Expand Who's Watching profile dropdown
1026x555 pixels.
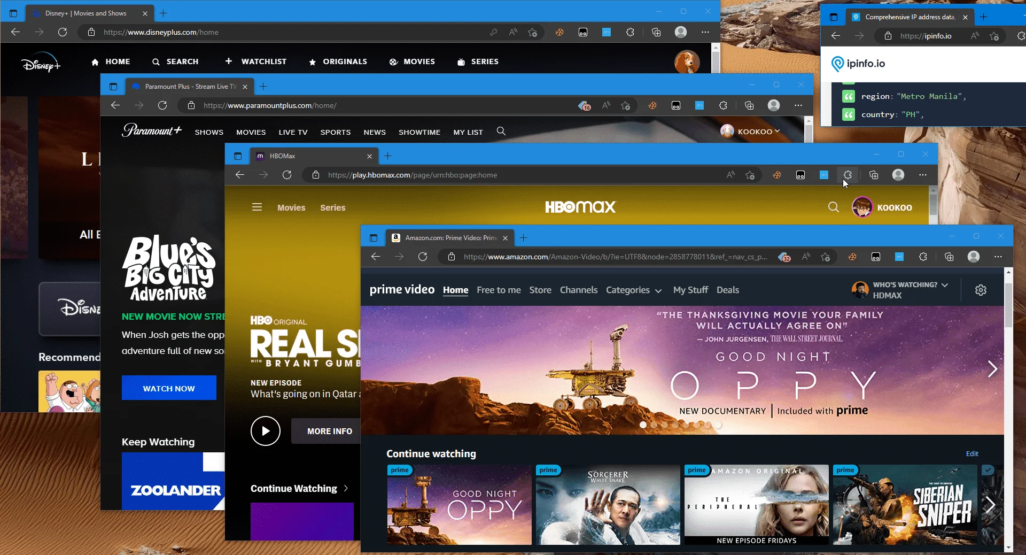click(x=900, y=290)
